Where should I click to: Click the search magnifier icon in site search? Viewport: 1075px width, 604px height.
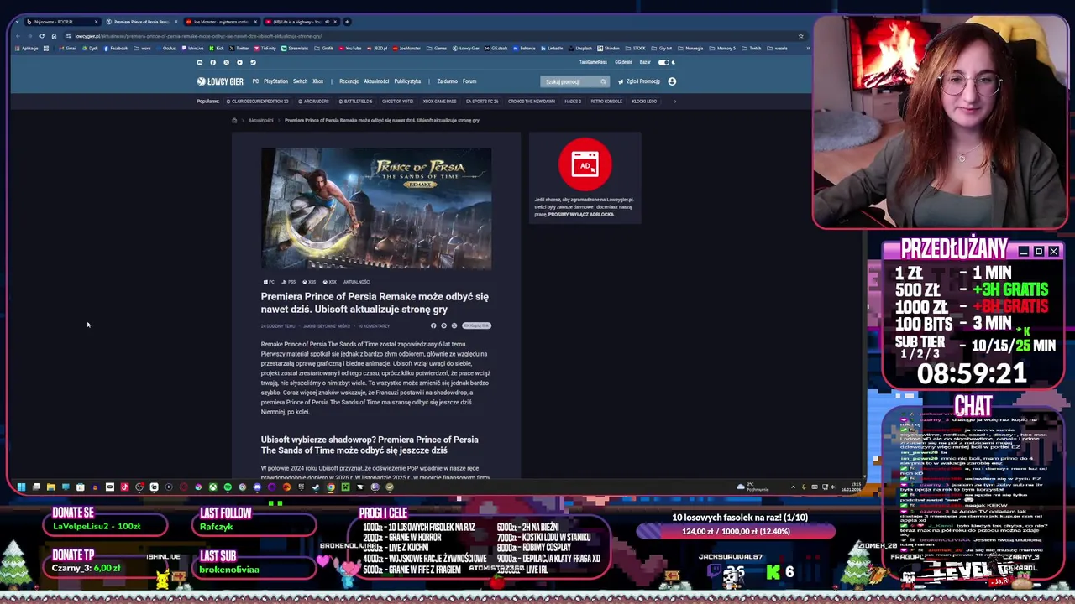tap(603, 81)
